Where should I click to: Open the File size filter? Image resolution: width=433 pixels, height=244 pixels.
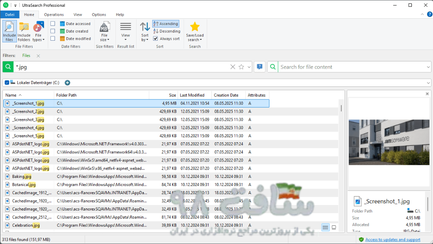tap(104, 31)
